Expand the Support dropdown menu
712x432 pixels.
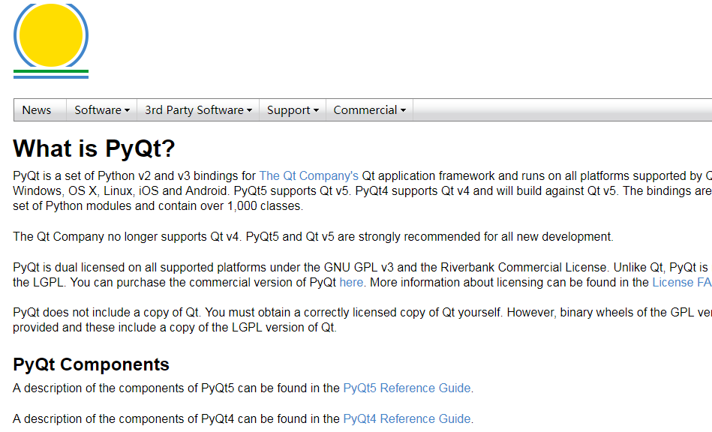pos(288,110)
